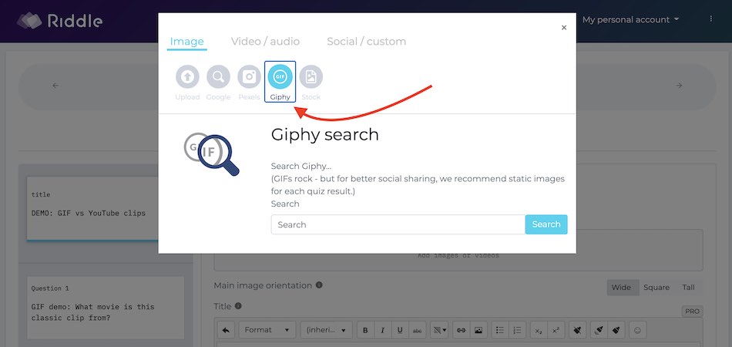
Task: Click the blue Search button
Action: click(546, 224)
